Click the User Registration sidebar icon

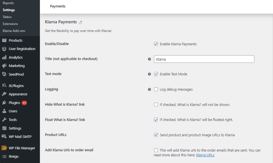coord(4,49)
